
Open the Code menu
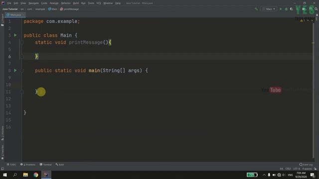pyautogui.click(x=44, y=3)
